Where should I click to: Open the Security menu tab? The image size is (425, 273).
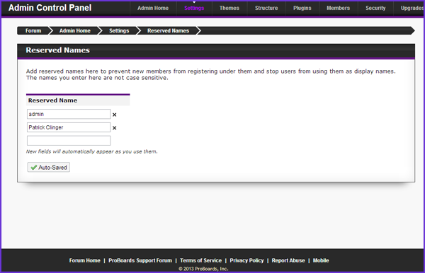375,8
